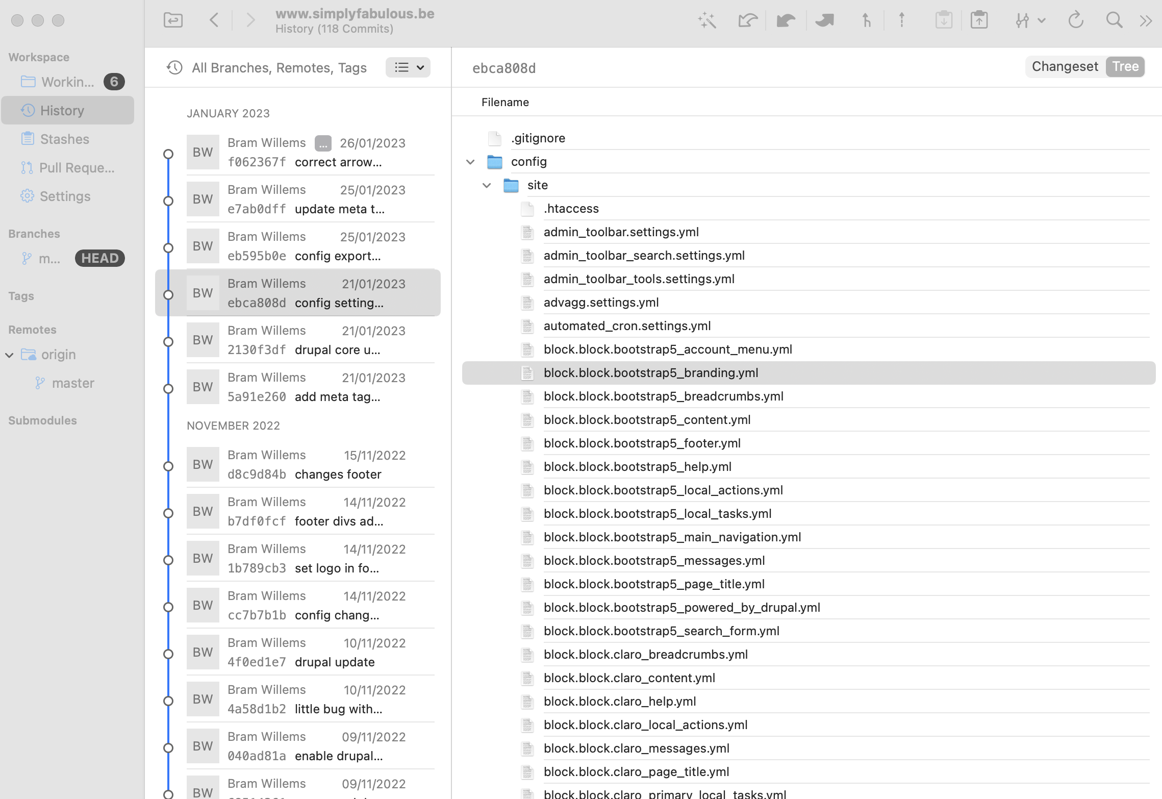Screen dimensions: 1162x799
Task: Open the branches list display dropdown
Action: point(408,67)
